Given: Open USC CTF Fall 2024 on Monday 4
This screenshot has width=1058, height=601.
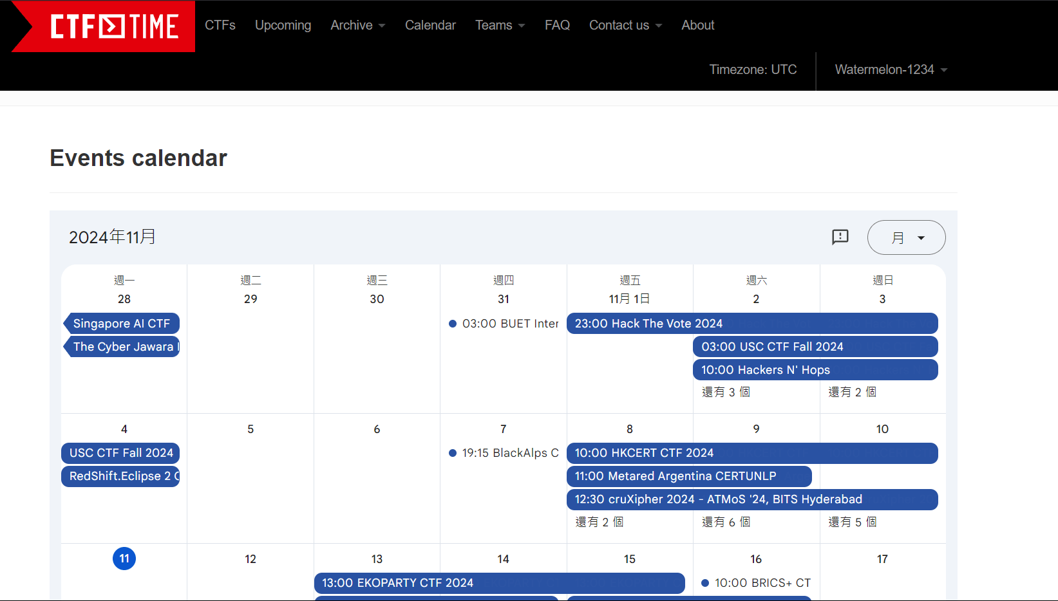Looking at the screenshot, I should pos(120,453).
